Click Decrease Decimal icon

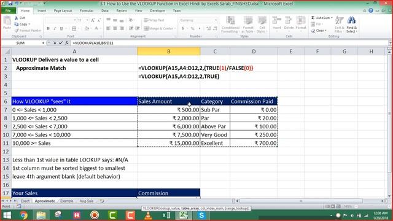tap(215, 29)
